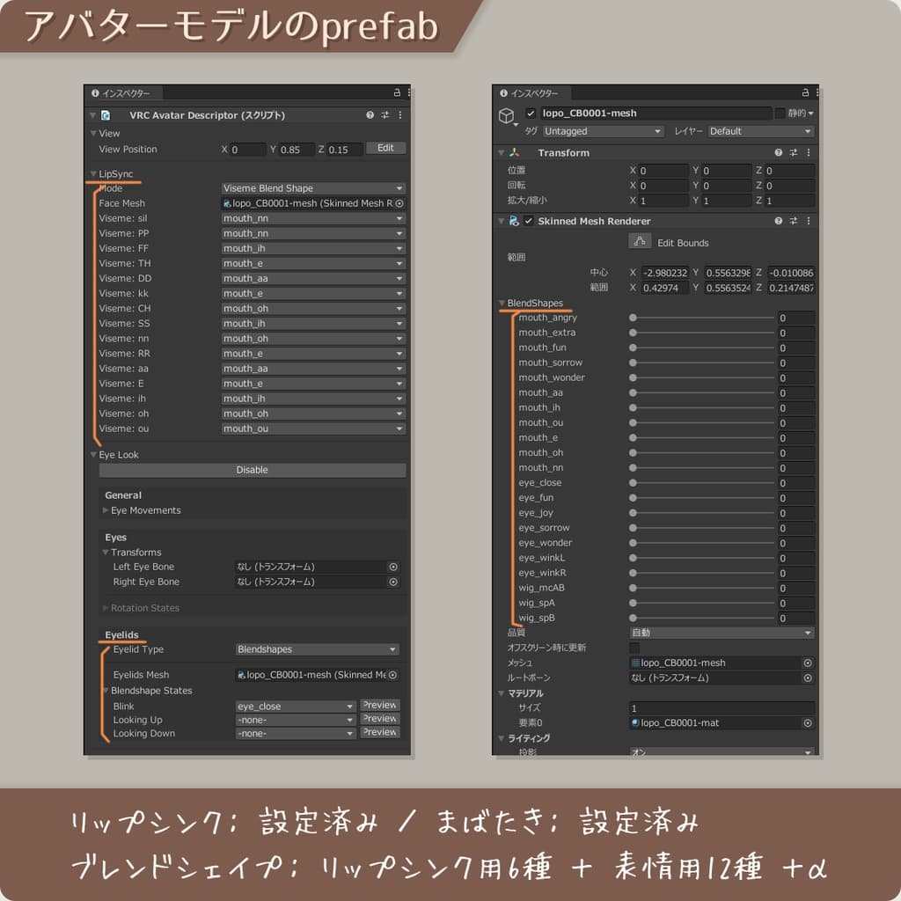Image resolution: width=901 pixels, height=901 pixels.
Task: Toggle the lopo_CB0001-mesh active checkbox
Action: click(531, 114)
